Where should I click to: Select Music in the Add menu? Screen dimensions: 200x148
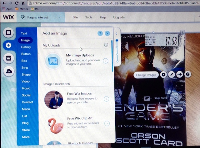(x=26, y=88)
